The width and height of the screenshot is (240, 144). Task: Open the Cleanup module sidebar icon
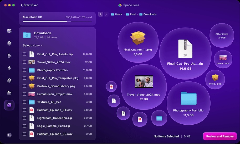click(9, 43)
